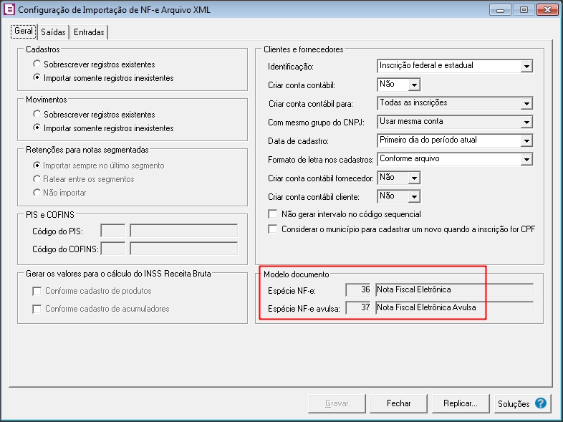Select Importar somente registros inexistentes under Movimentos
This screenshot has height=422, width=563.
coord(37,128)
